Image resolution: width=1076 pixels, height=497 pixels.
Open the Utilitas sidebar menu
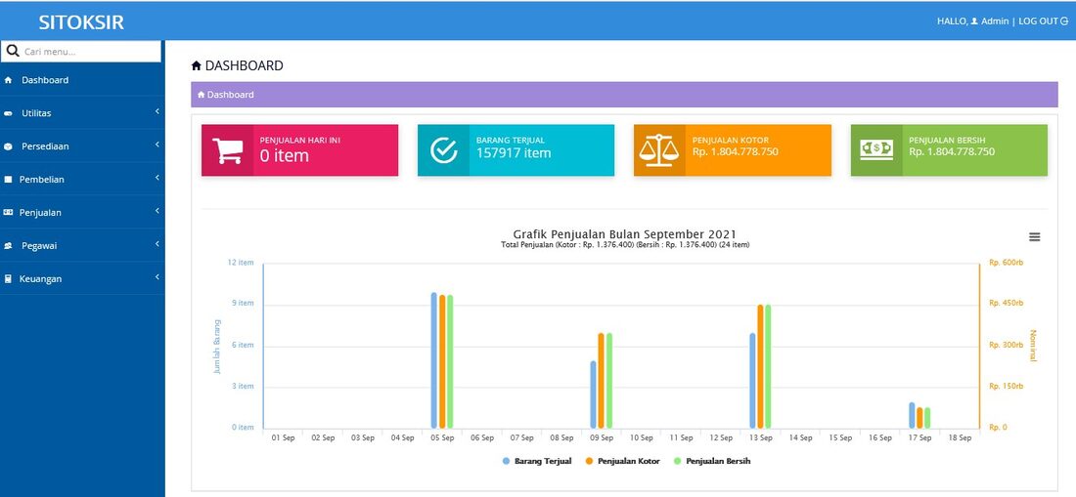click(x=82, y=113)
